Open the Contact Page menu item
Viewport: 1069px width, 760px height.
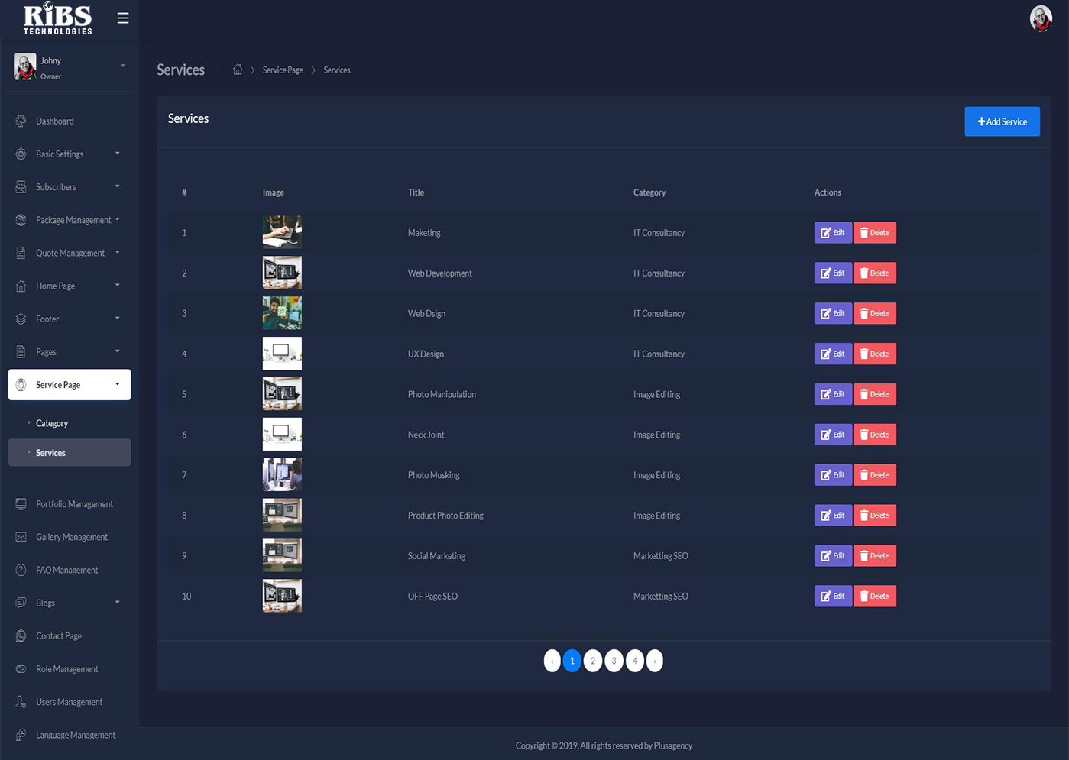(59, 636)
